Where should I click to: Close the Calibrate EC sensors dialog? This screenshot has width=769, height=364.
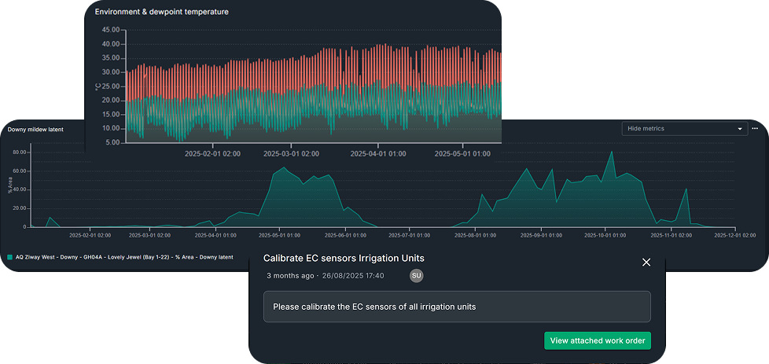(646, 262)
